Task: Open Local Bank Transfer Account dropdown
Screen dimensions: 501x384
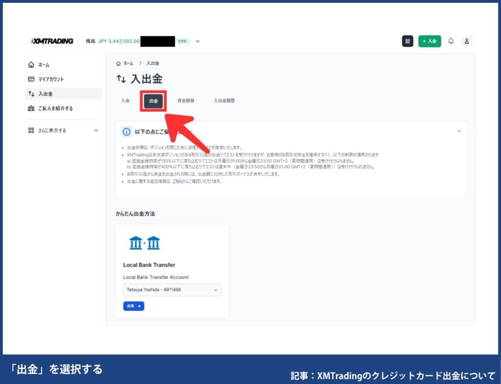Action: tap(172, 289)
